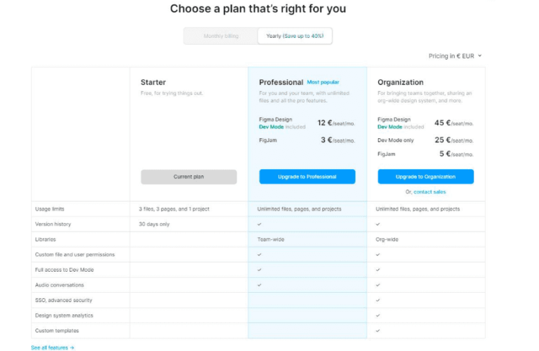This screenshot has height=351, width=539.
Task: Click Dev Mode link under Organization's Figma Design
Action: (390, 127)
